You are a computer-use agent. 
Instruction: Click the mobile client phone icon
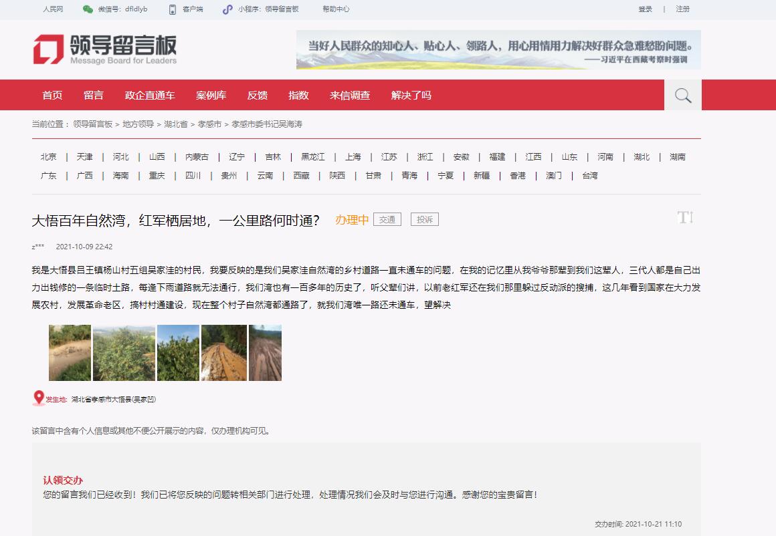[172, 9]
